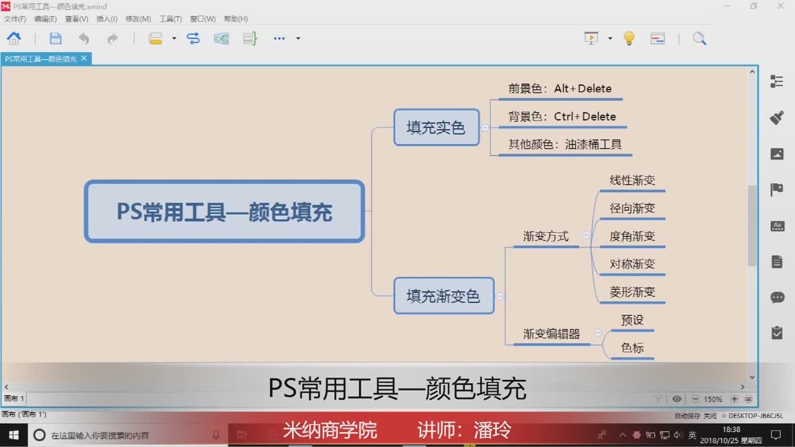Close the PS常用工具—颜色填充 document tab
This screenshot has height=447, width=795.
[83, 58]
